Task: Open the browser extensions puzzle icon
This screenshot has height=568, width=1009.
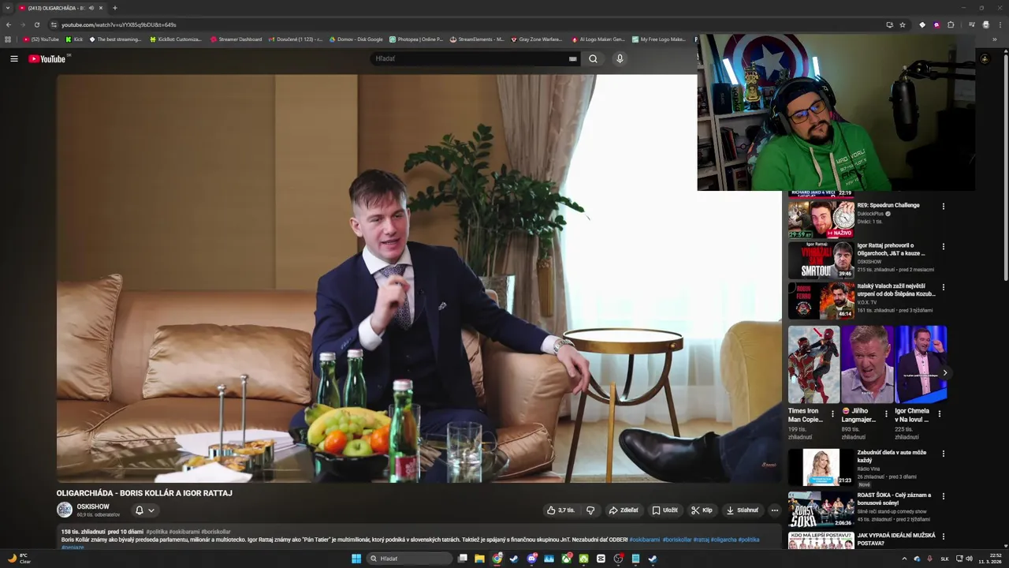Action: tap(951, 24)
